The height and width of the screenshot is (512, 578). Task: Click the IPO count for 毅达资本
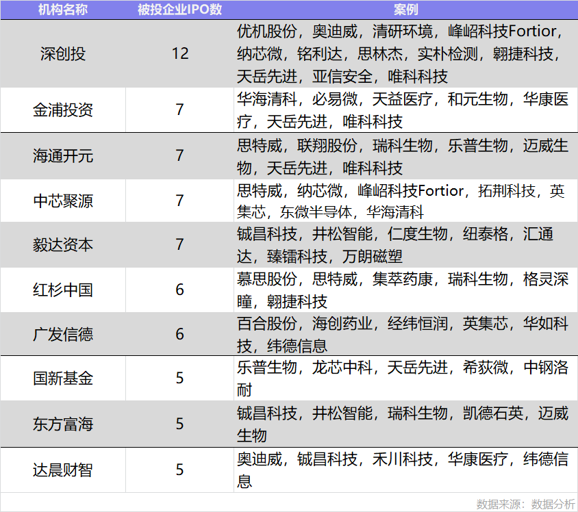click(x=179, y=244)
